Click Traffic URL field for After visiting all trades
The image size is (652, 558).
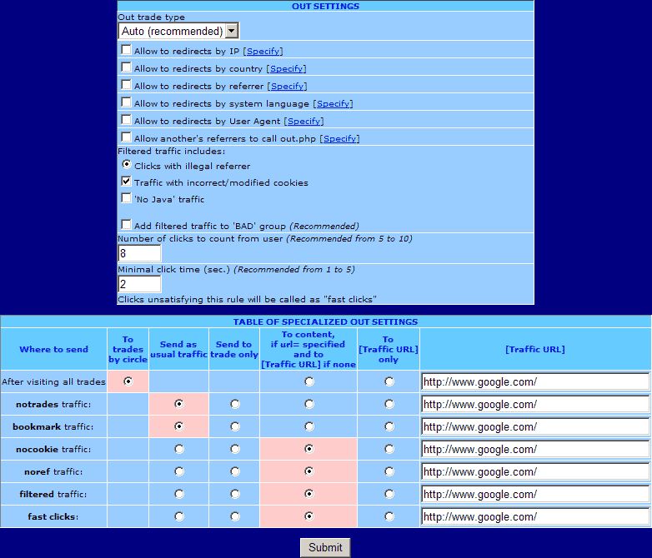click(x=535, y=381)
